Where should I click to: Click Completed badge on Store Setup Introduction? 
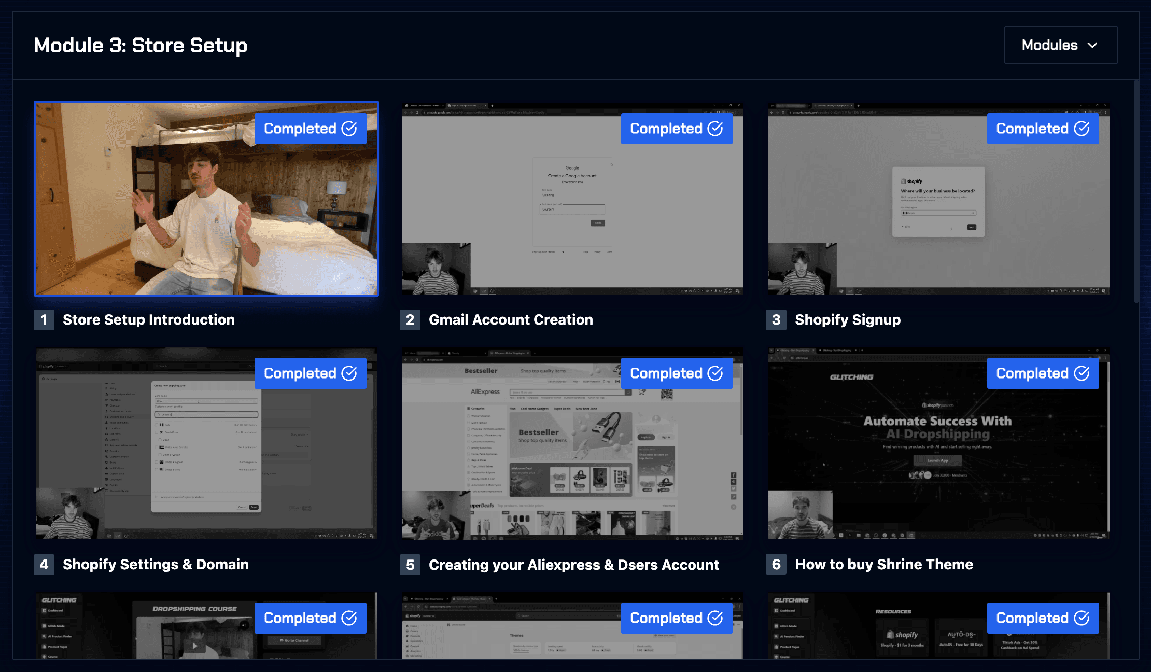(x=311, y=129)
